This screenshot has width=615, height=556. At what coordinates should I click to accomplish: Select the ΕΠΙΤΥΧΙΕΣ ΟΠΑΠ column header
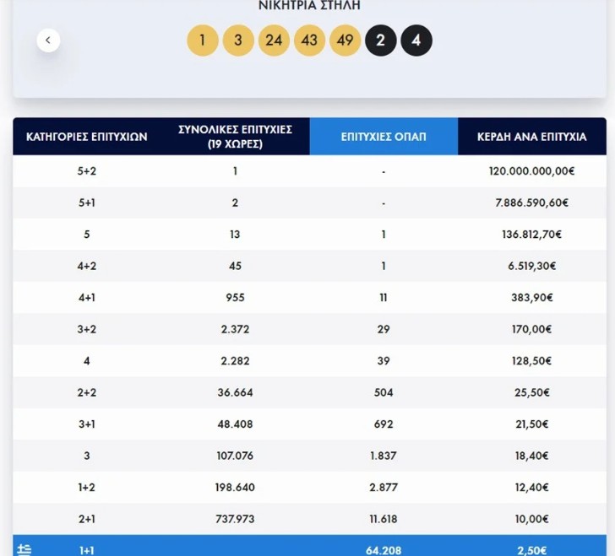pyautogui.click(x=384, y=136)
